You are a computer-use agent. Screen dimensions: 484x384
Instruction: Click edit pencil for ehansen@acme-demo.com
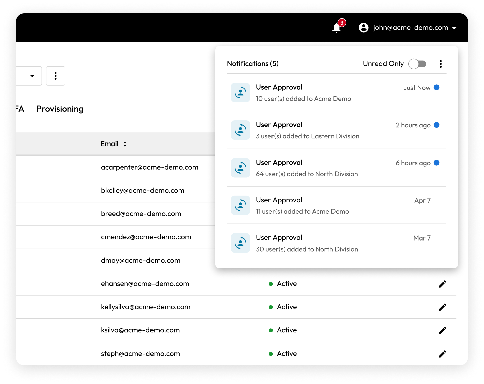pyautogui.click(x=442, y=284)
